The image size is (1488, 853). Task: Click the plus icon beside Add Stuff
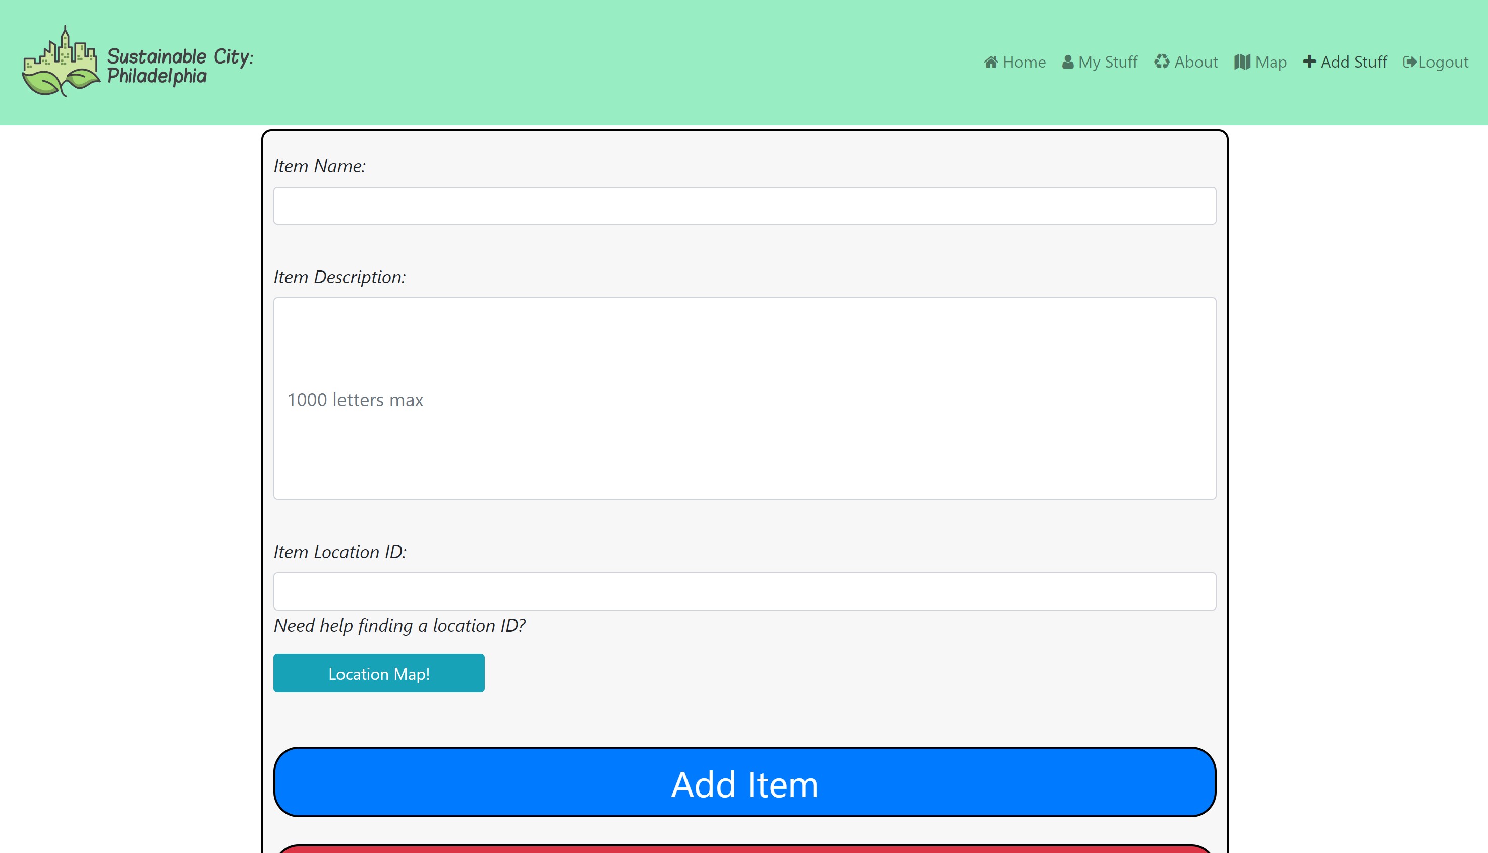point(1309,62)
